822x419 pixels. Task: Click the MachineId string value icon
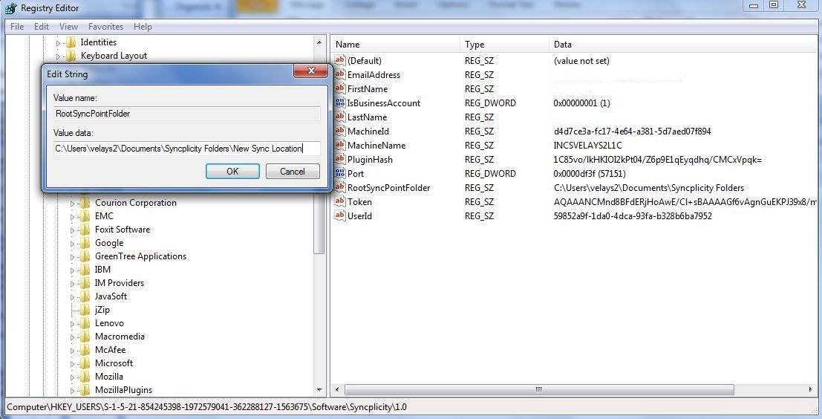(340, 131)
